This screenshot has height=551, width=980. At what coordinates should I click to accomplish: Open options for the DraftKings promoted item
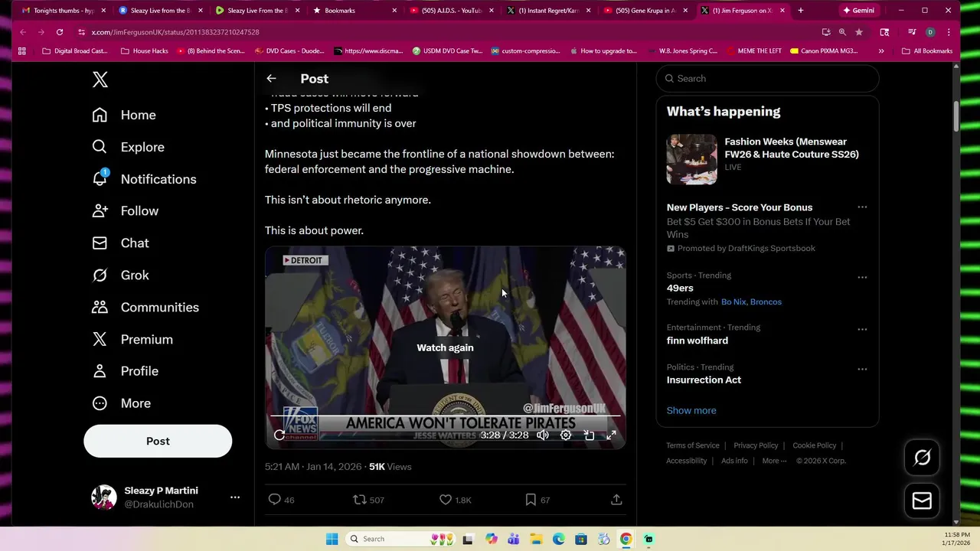coord(862,207)
